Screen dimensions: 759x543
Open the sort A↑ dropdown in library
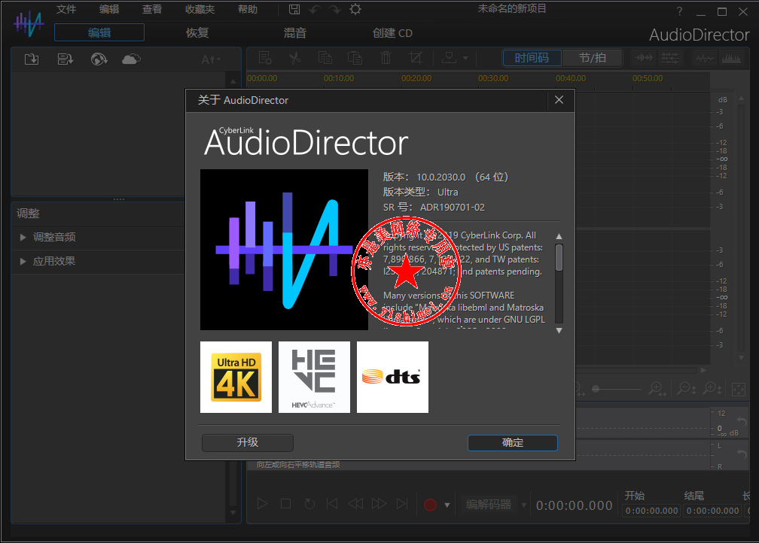[211, 59]
